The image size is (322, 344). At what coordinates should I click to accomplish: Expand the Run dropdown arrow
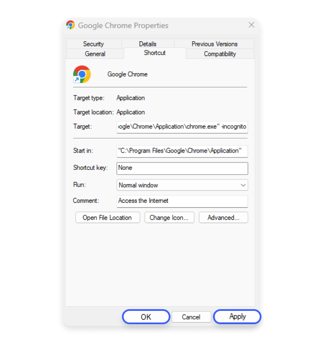243,185
